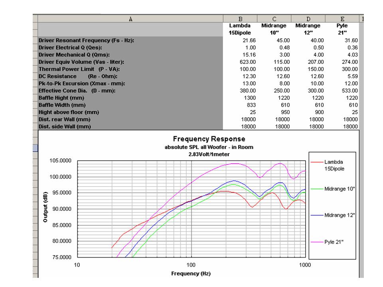Viewport: 383px width, 287px height.
Task: Select 'Effective Cone Dia. (D - mm)' cell
Action: click(x=130, y=90)
